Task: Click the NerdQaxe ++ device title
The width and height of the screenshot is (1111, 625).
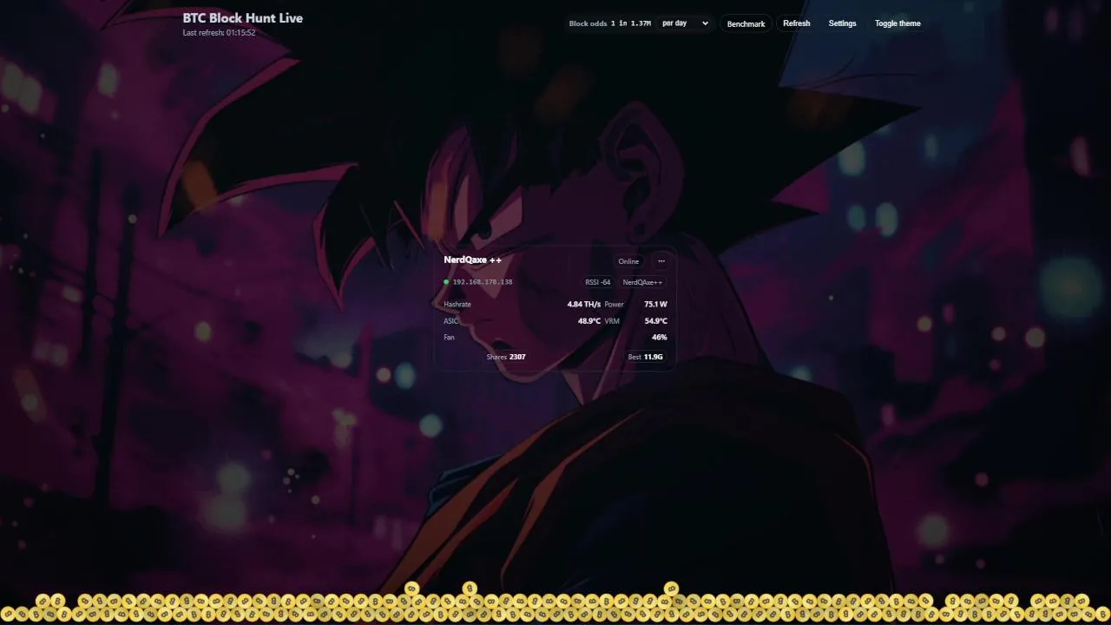Action: [x=472, y=260]
